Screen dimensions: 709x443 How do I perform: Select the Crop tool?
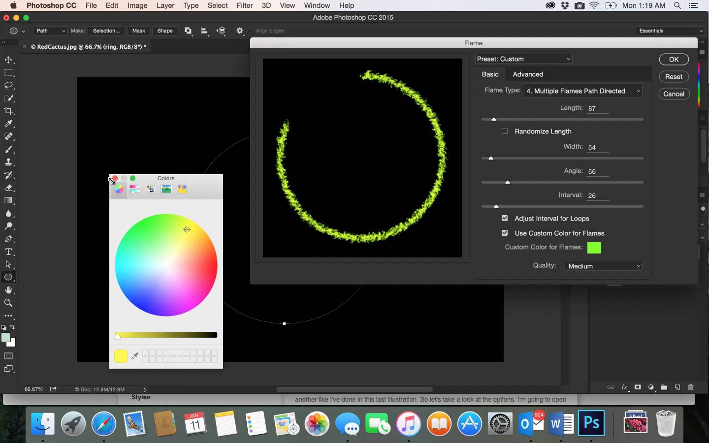coord(8,111)
